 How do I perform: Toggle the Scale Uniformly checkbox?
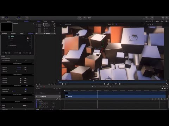[x=26, y=89]
